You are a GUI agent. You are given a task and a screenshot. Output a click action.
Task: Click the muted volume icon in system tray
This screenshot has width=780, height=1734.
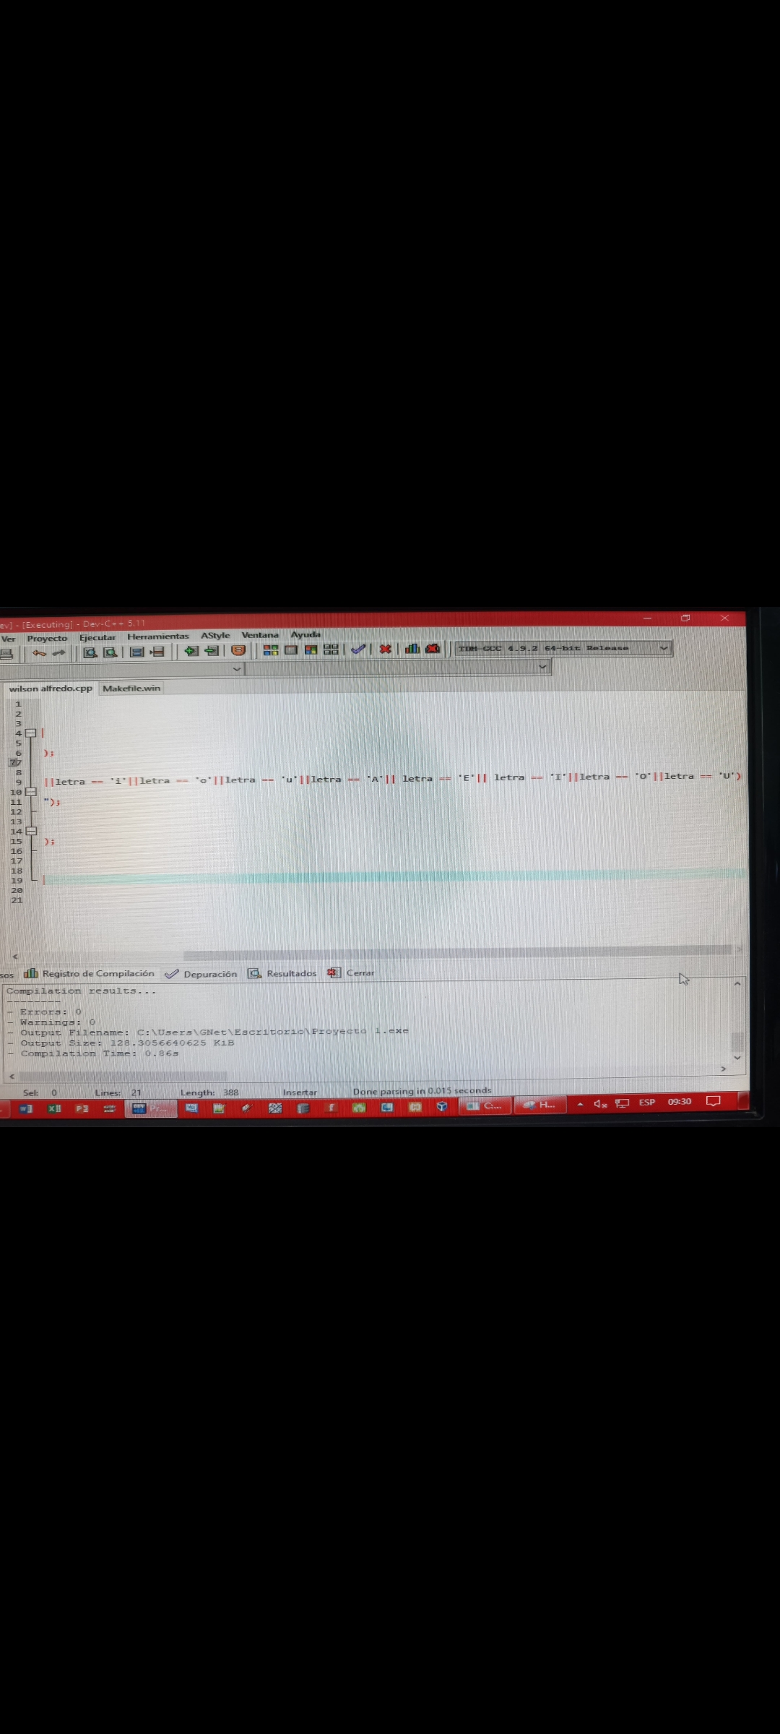(600, 1103)
